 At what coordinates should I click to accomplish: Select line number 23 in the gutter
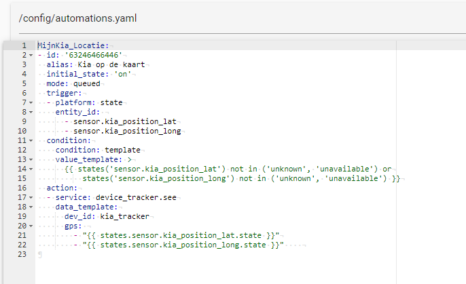(23, 254)
